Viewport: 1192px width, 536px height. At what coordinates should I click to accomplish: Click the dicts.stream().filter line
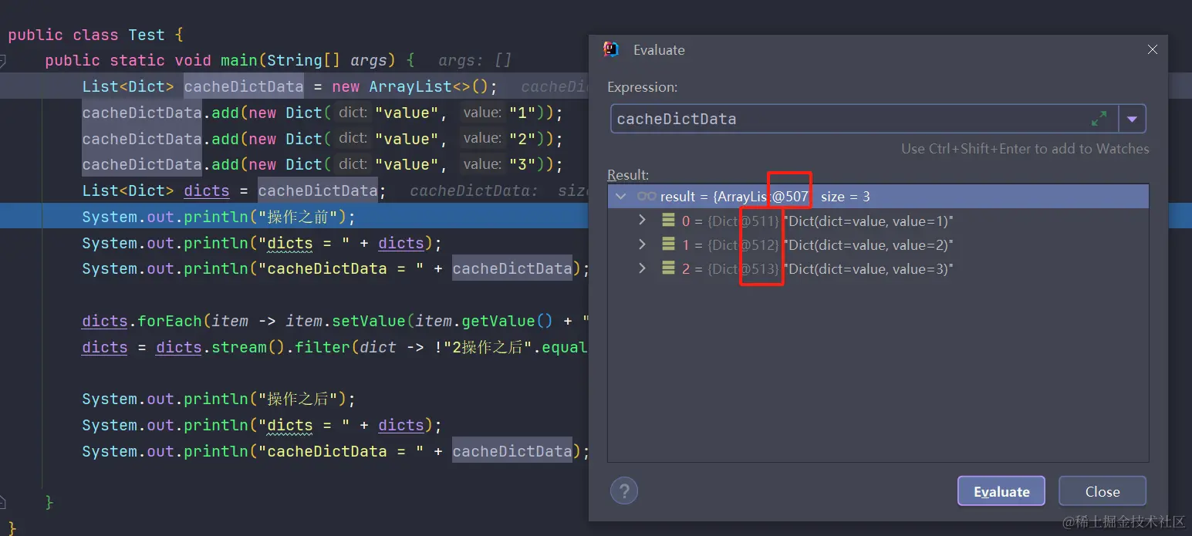click(336, 347)
